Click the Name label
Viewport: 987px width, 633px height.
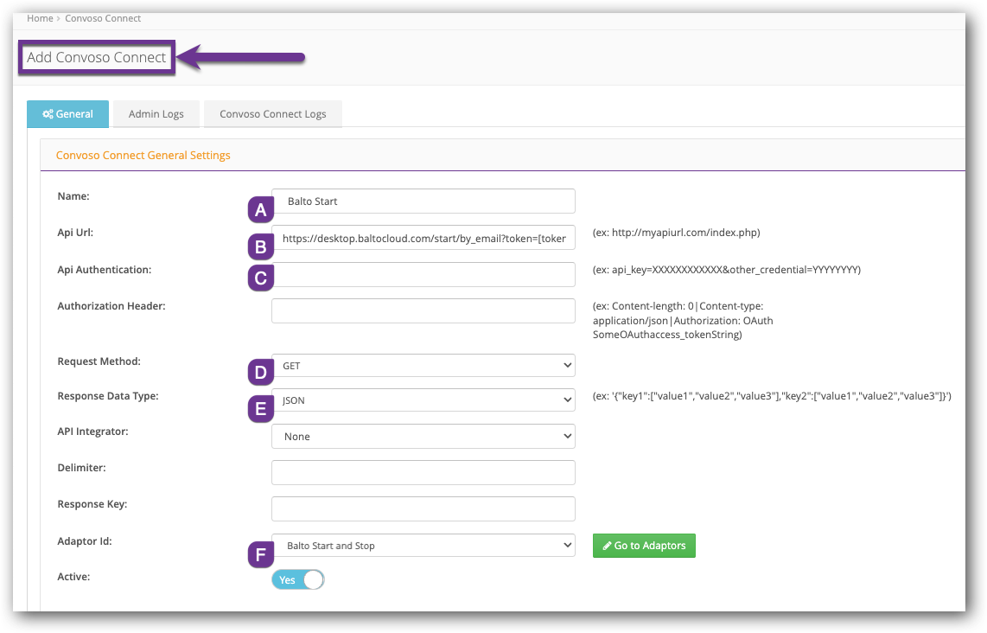73,196
